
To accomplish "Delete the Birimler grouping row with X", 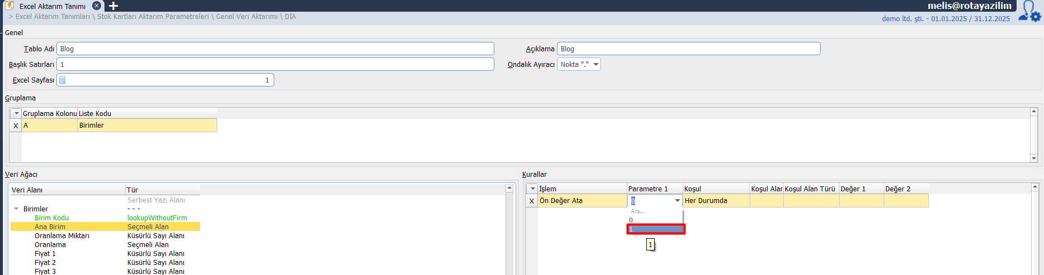I will click(x=16, y=126).
